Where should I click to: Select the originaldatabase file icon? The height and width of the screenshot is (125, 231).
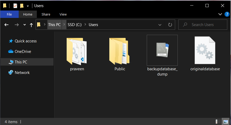pyautogui.click(x=205, y=50)
